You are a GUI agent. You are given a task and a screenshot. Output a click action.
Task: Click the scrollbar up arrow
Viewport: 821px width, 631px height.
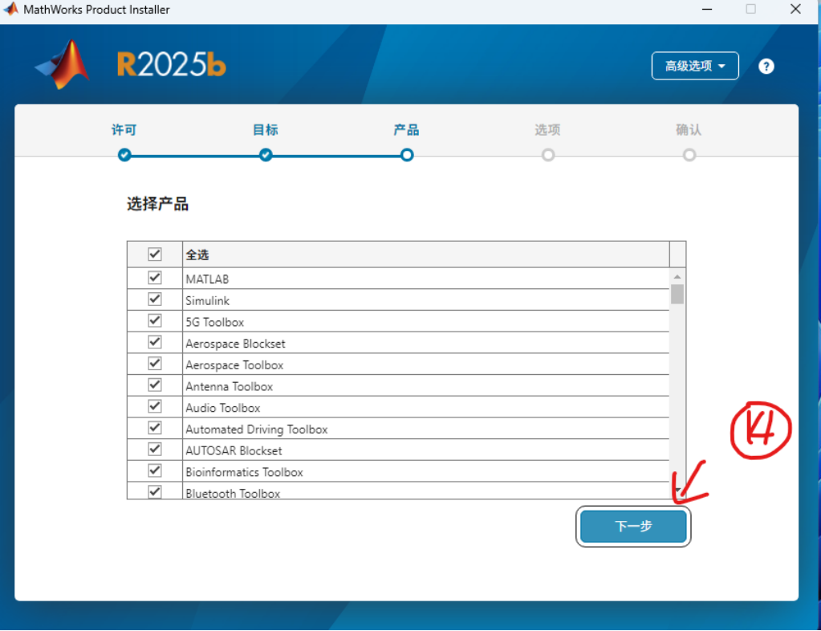(x=677, y=276)
